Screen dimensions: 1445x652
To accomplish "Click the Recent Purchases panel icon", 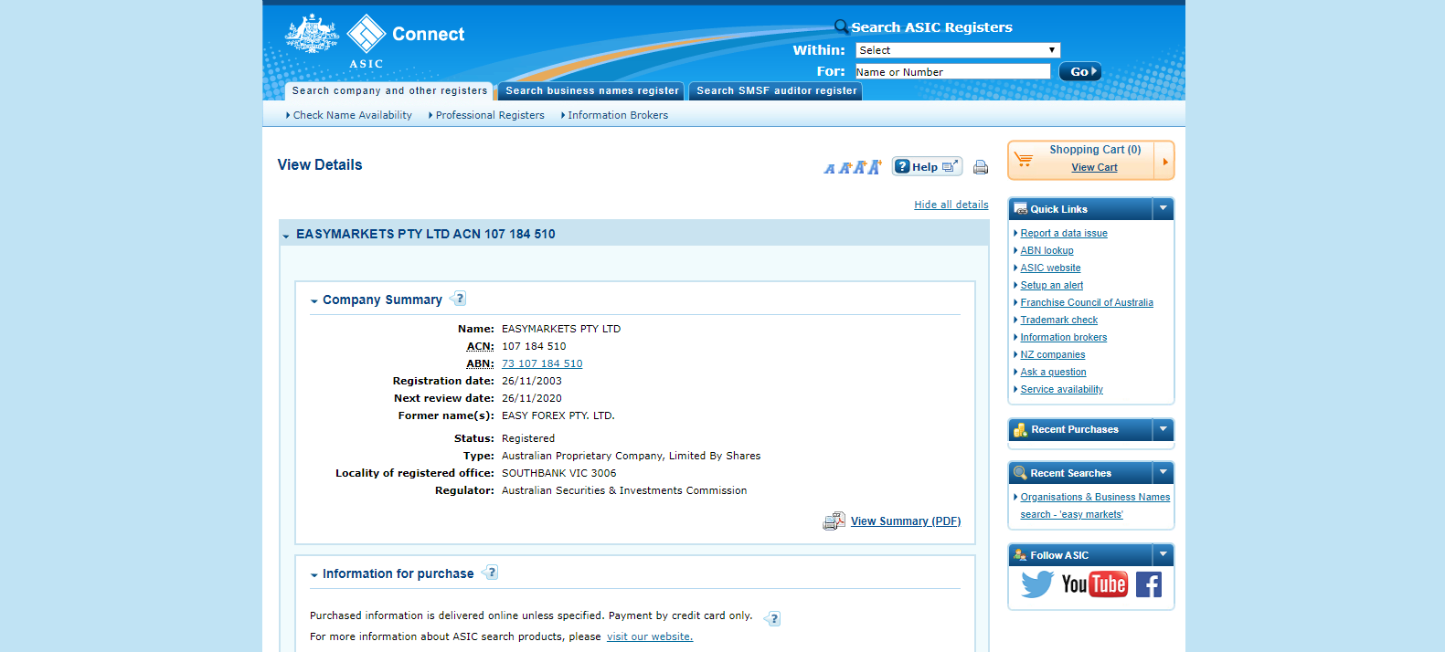I will point(1021,430).
